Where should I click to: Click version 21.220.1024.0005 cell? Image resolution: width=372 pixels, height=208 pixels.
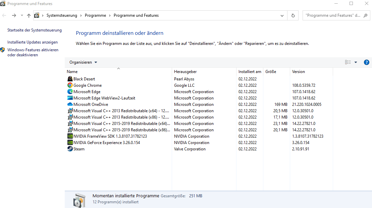307,105
